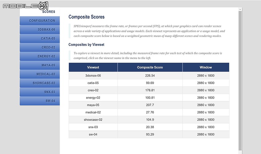Select the medical-02 table cell
The height and width of the screenshot is (154, 261).
pyautogui.click(x=93, y=112)
